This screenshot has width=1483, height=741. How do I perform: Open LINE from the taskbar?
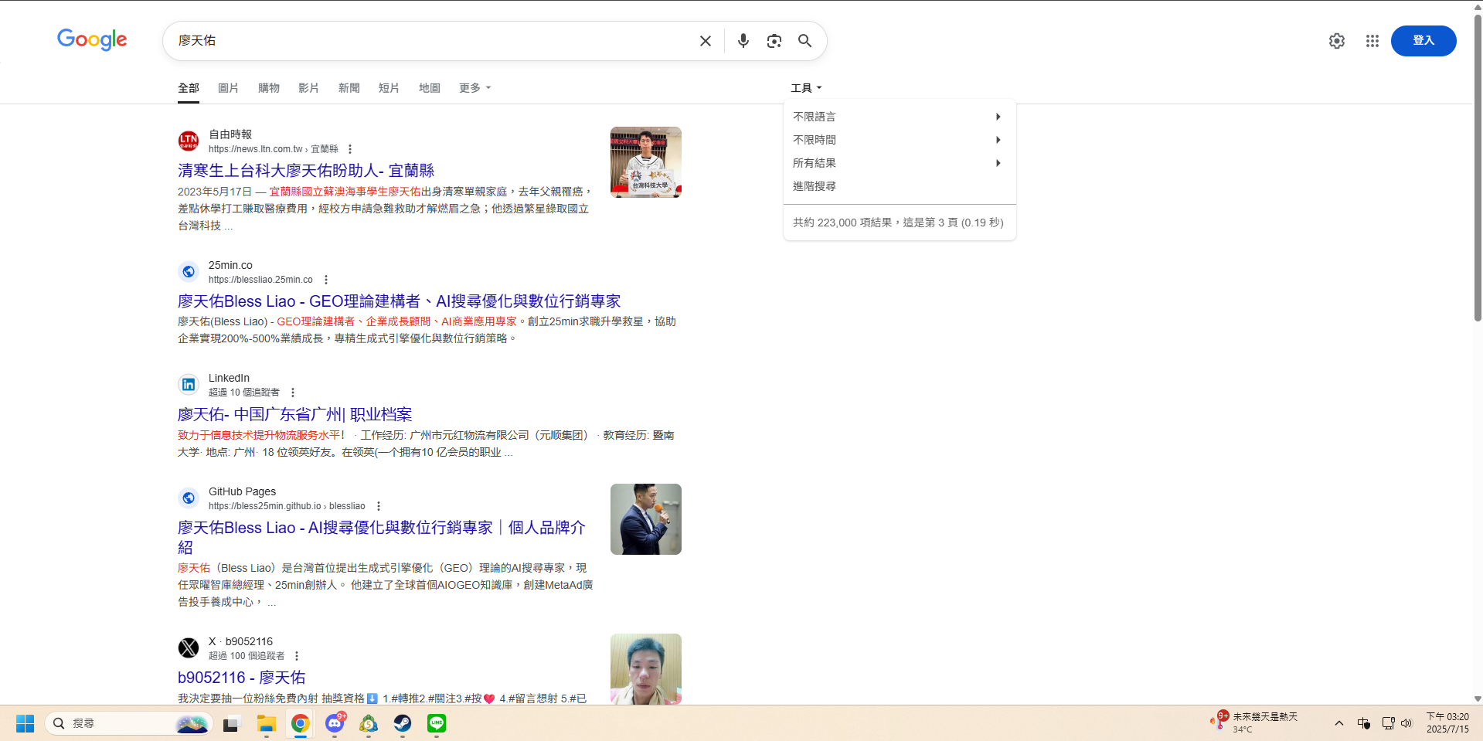[437, 724]
